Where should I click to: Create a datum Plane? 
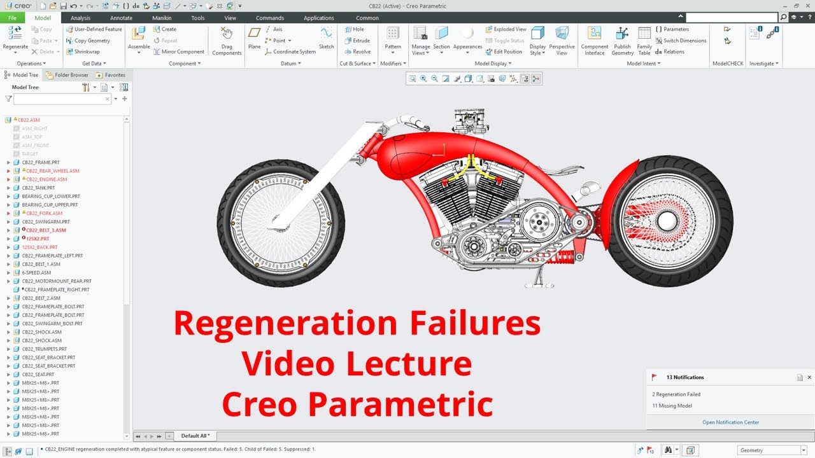coord(254,38)
